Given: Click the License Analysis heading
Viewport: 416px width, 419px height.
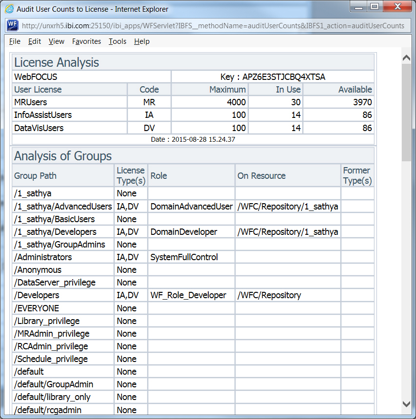Looking at the screenshot, I should coord(57,62).
